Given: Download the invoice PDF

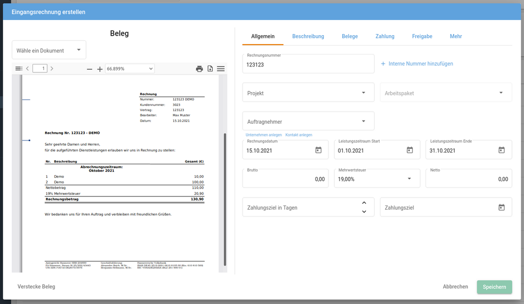Looking at the screenshot, I should [x=210, y=68].
